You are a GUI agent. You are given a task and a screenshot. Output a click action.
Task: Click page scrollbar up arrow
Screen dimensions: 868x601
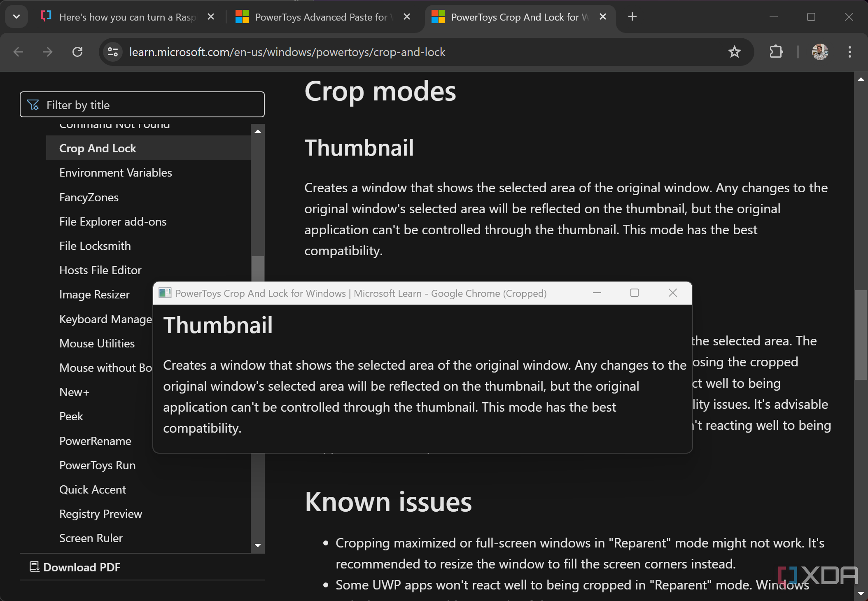point(861,79)
